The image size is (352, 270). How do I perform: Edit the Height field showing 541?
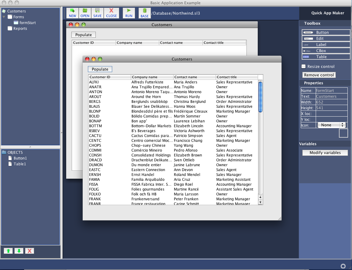332,108
